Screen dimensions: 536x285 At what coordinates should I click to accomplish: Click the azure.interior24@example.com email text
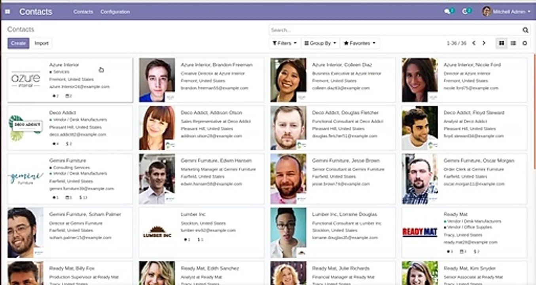tap(79, 87)
